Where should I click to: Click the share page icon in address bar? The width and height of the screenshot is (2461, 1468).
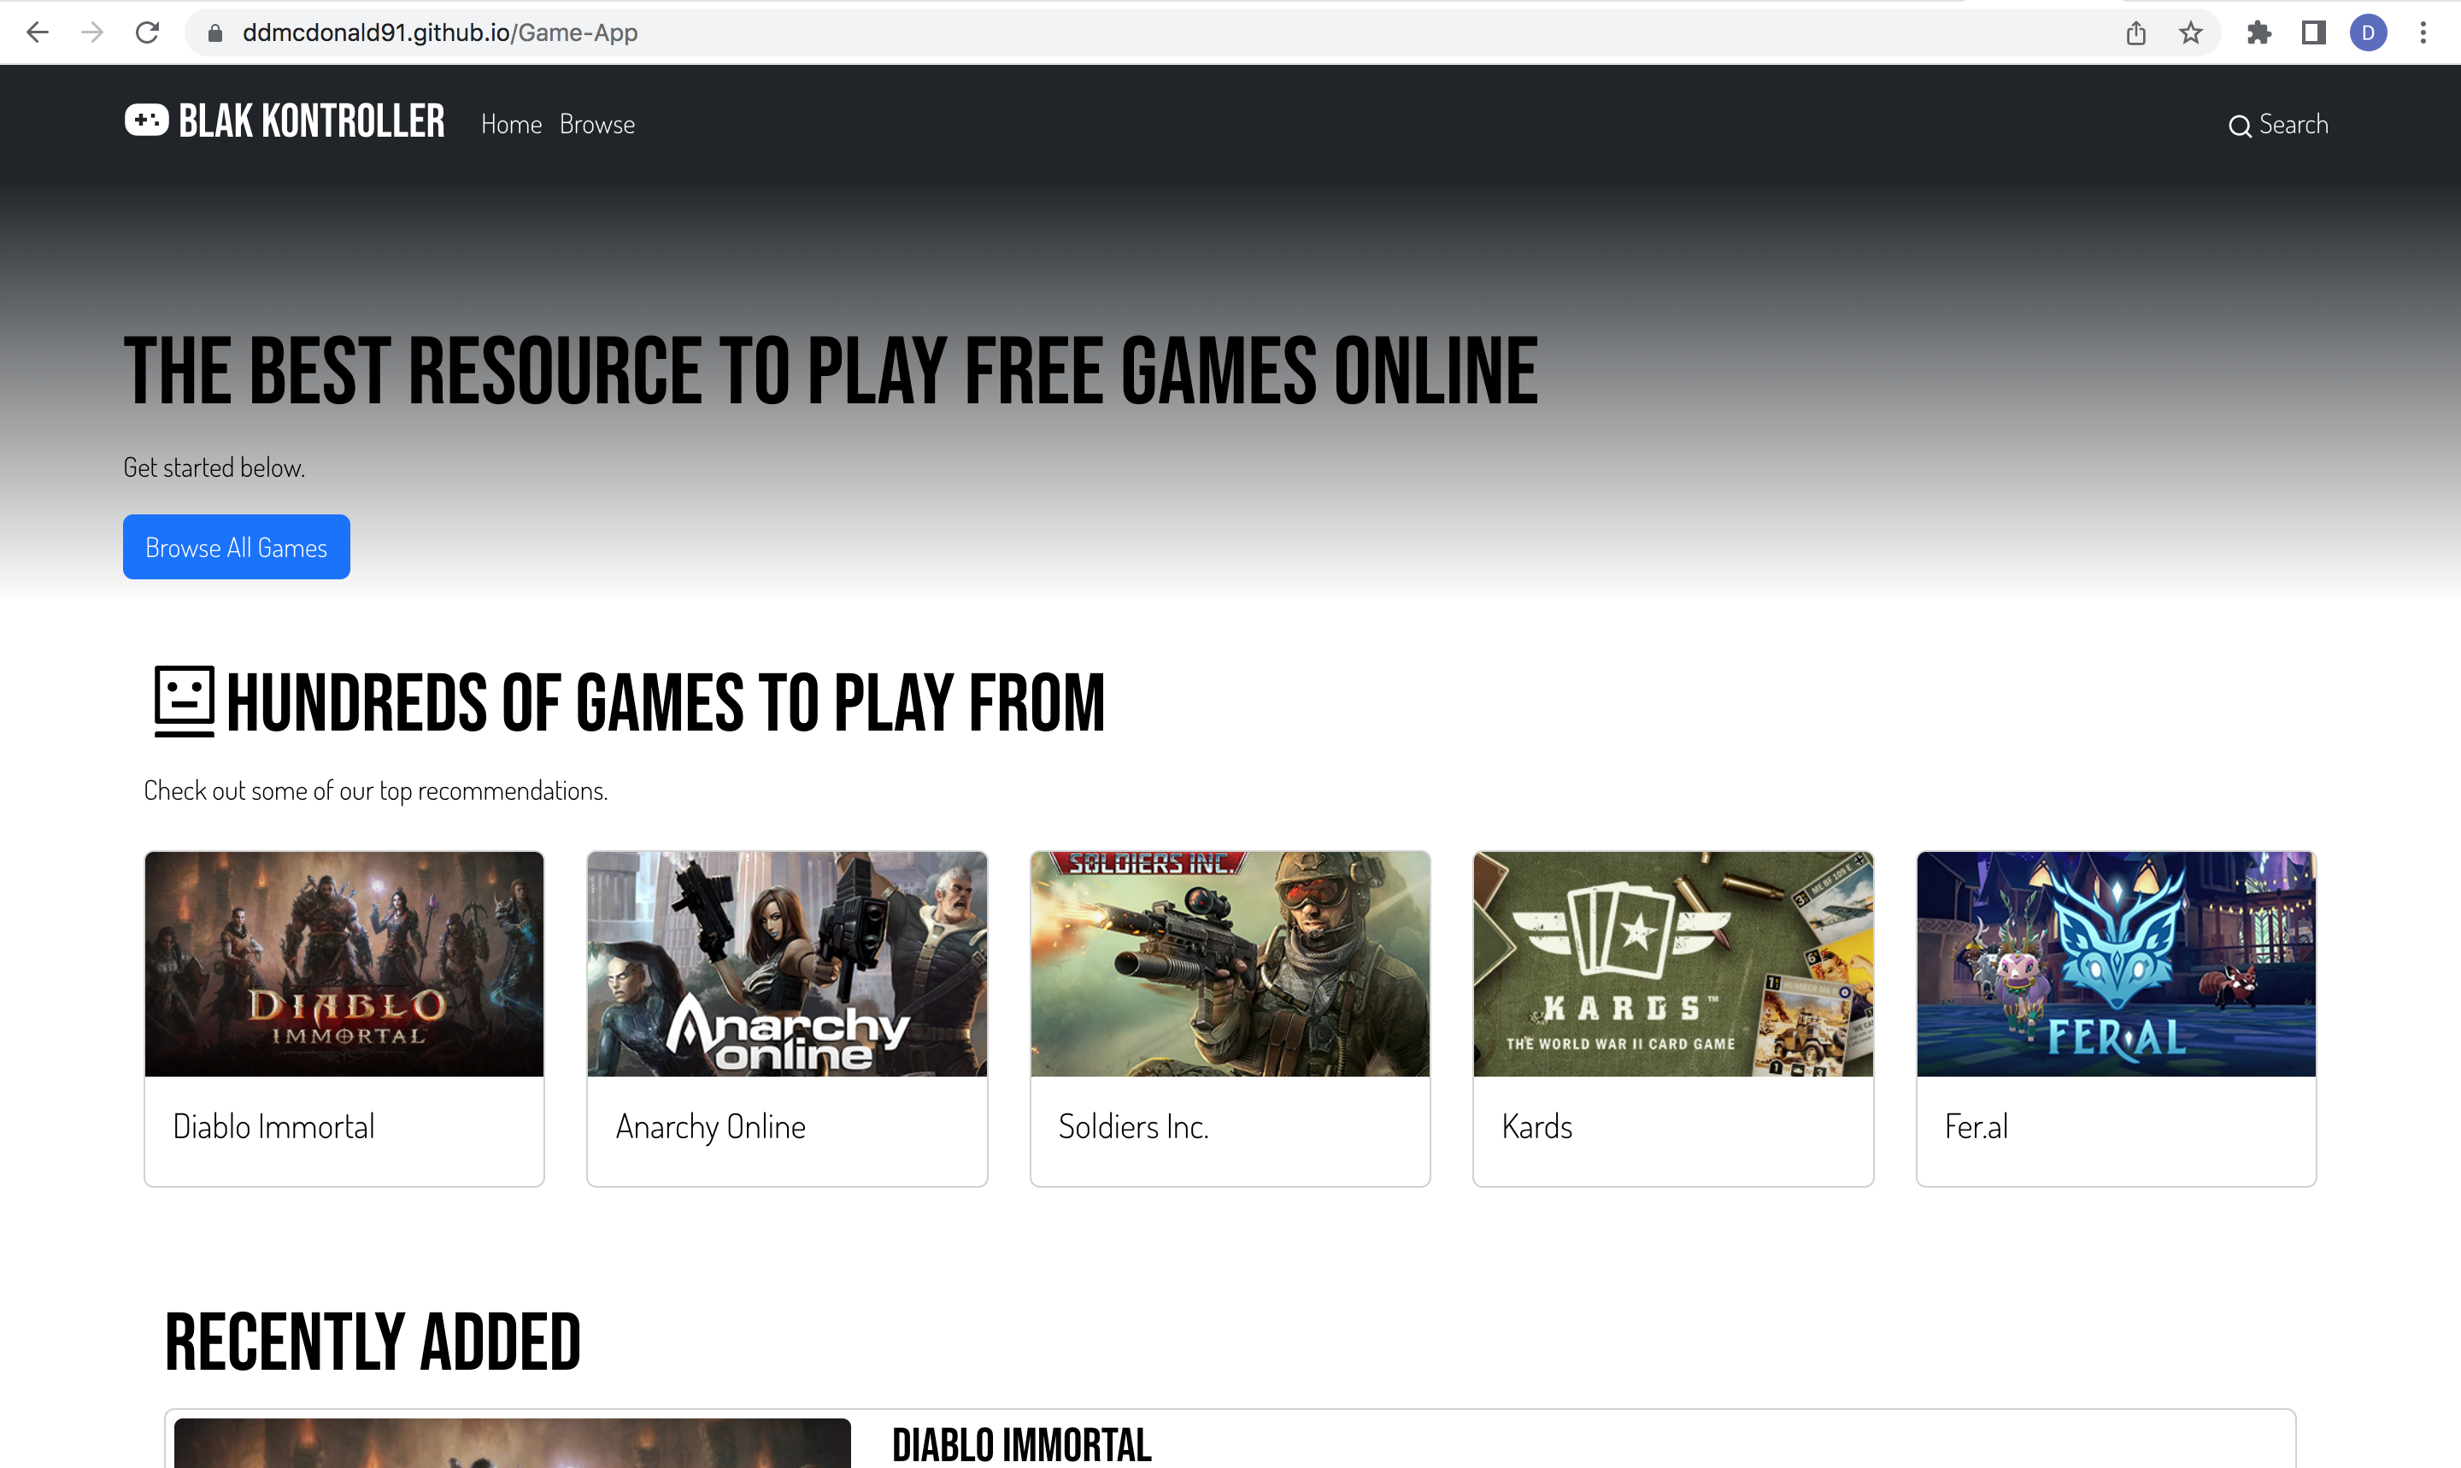2135,32
